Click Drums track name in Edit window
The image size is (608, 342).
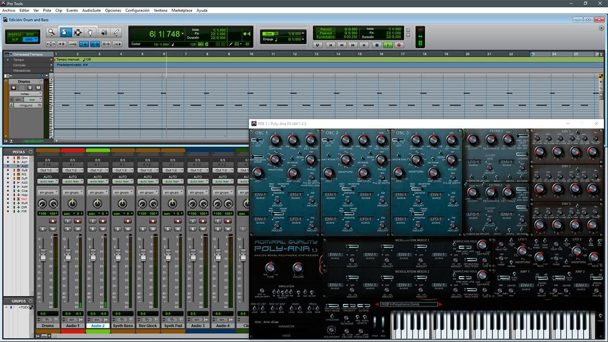pos(24,81)
